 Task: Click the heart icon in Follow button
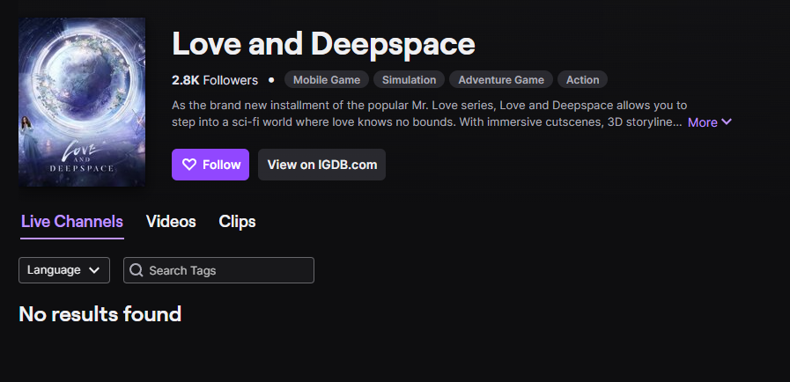(189, 165)
